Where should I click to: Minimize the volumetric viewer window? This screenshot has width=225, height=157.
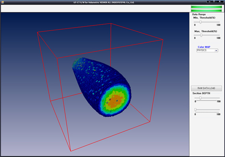coord(210,2)
